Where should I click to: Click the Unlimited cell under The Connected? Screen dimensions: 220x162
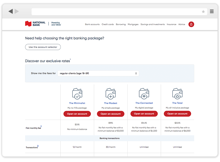tap(144, 147)
